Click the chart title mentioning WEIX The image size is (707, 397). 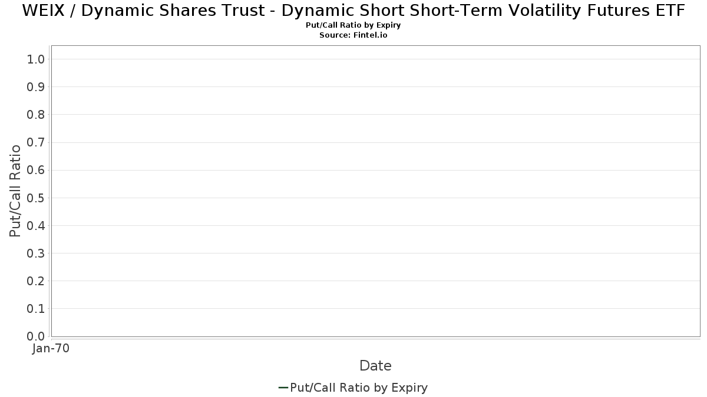(x=353, y=11)
